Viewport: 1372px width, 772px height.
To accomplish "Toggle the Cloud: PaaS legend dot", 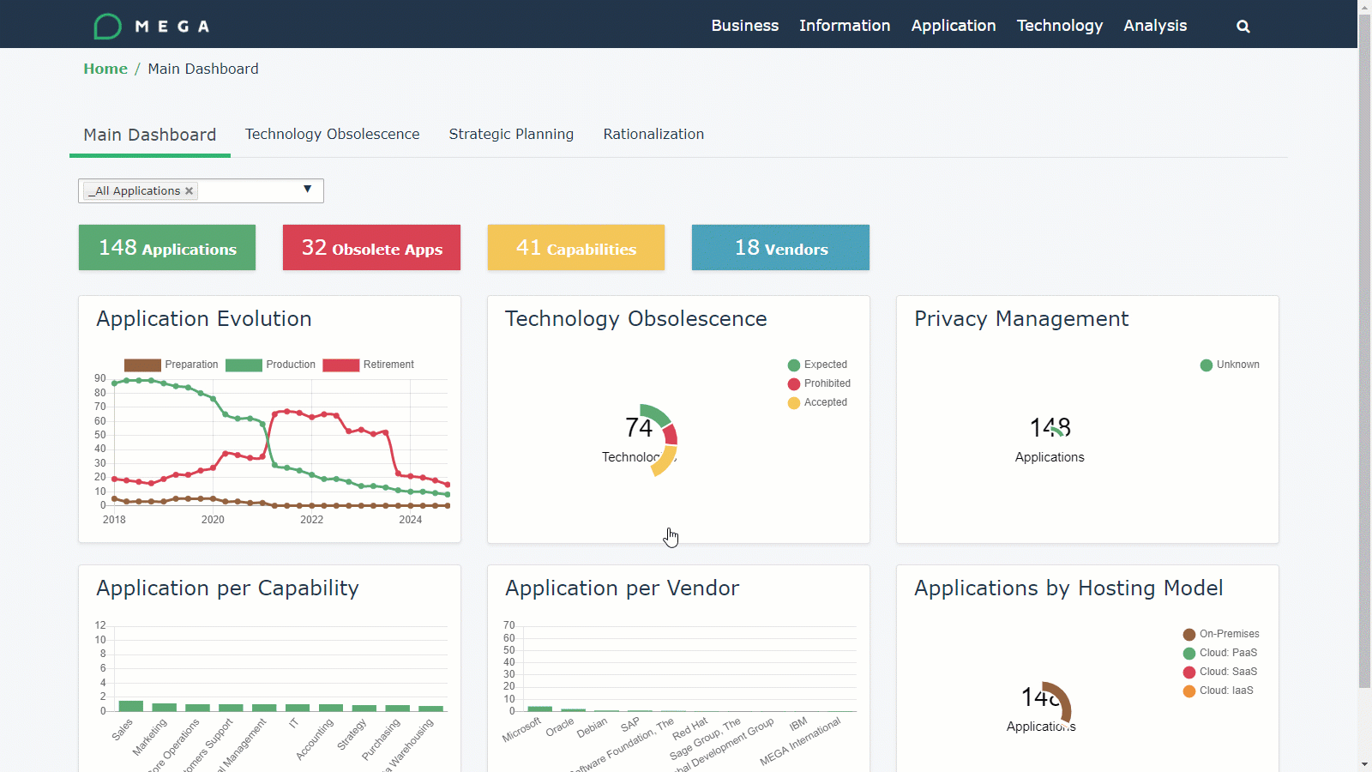I will point(1189,654).
